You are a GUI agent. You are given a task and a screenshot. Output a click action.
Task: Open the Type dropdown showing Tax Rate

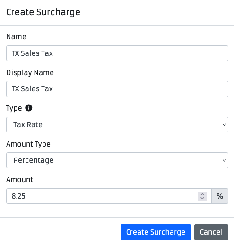click(117, 124)
